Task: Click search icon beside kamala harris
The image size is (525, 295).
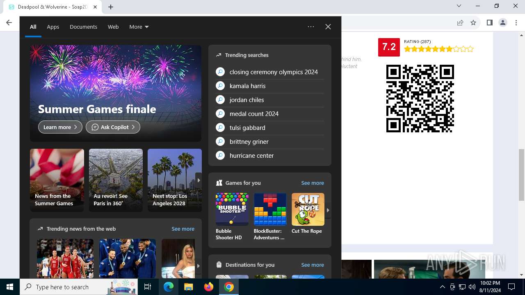Action: [220, 86]
